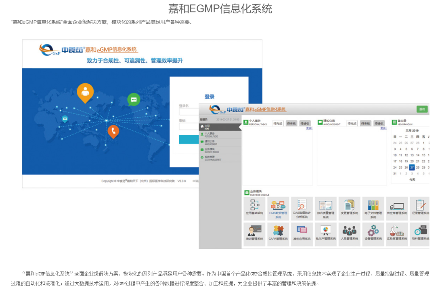Click the green chat bubble pin on the map
The image size is (436, 290).
tap(134, 100)
